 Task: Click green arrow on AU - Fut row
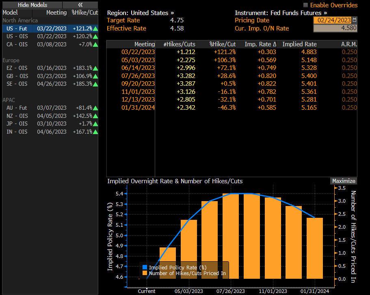coord(95,108)
